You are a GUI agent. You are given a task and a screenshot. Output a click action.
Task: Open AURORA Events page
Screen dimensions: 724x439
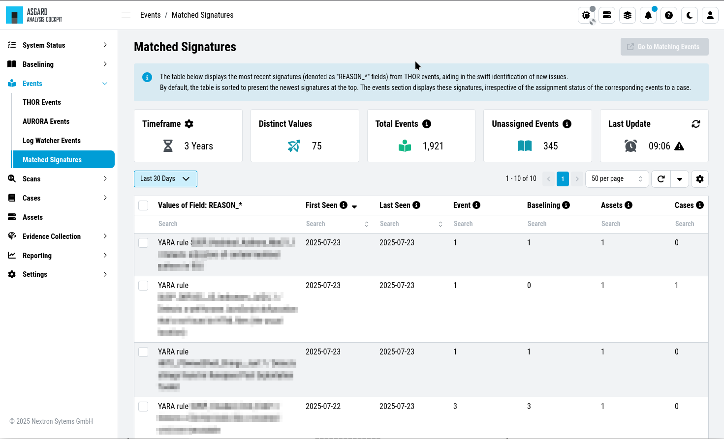(46, 121)
